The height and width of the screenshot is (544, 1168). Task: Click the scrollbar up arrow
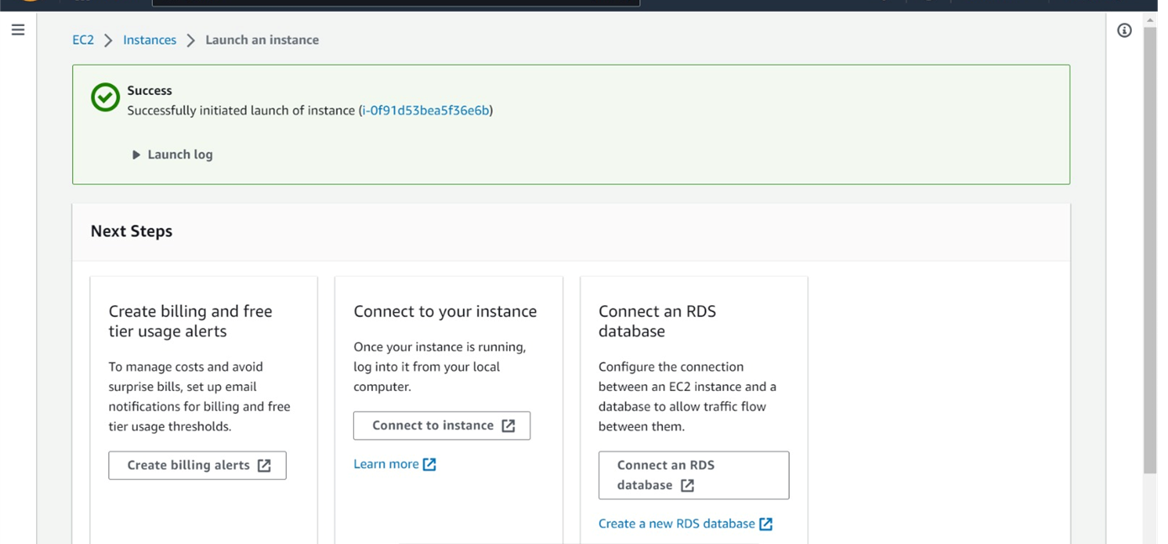(x=1150, y=19)
